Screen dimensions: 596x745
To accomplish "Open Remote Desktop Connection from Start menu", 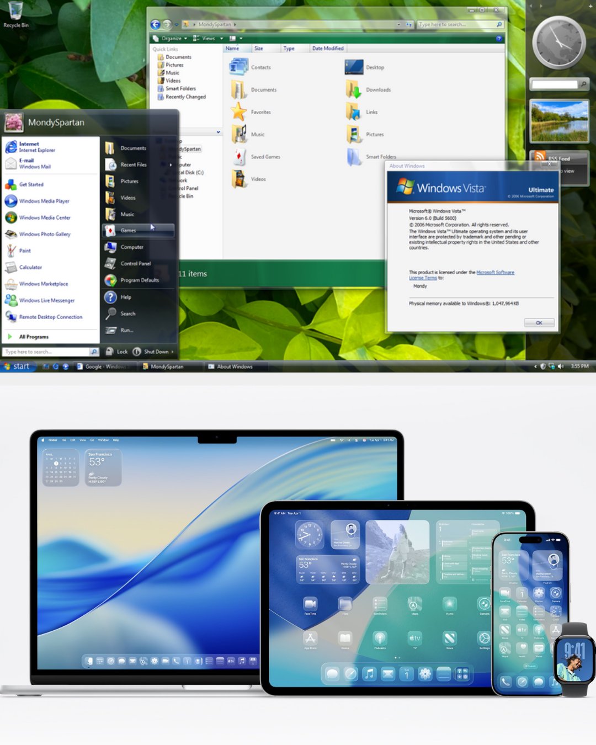I will tap(44, 317).
